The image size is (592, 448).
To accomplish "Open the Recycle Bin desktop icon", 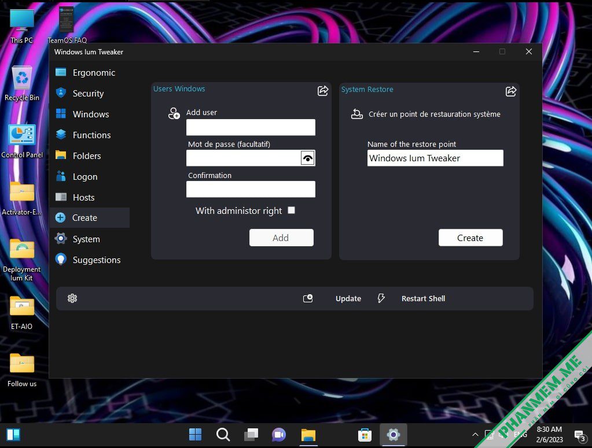I will pyautogui.click(x=21, y=83).
